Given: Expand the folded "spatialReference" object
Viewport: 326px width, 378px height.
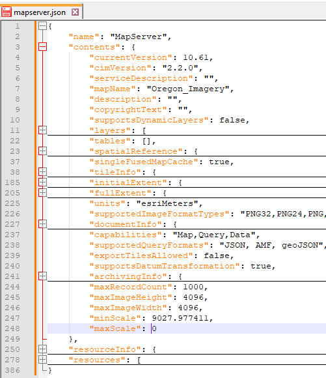Looking at the screenshot, I should point(42,151).
